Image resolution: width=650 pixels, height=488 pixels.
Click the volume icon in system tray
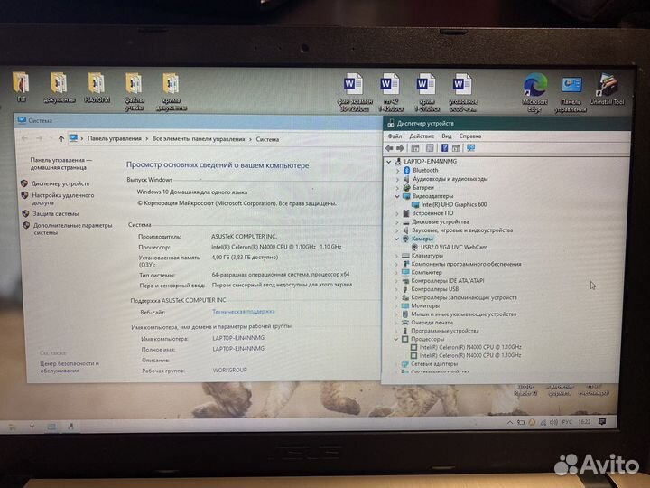[553, 422]
